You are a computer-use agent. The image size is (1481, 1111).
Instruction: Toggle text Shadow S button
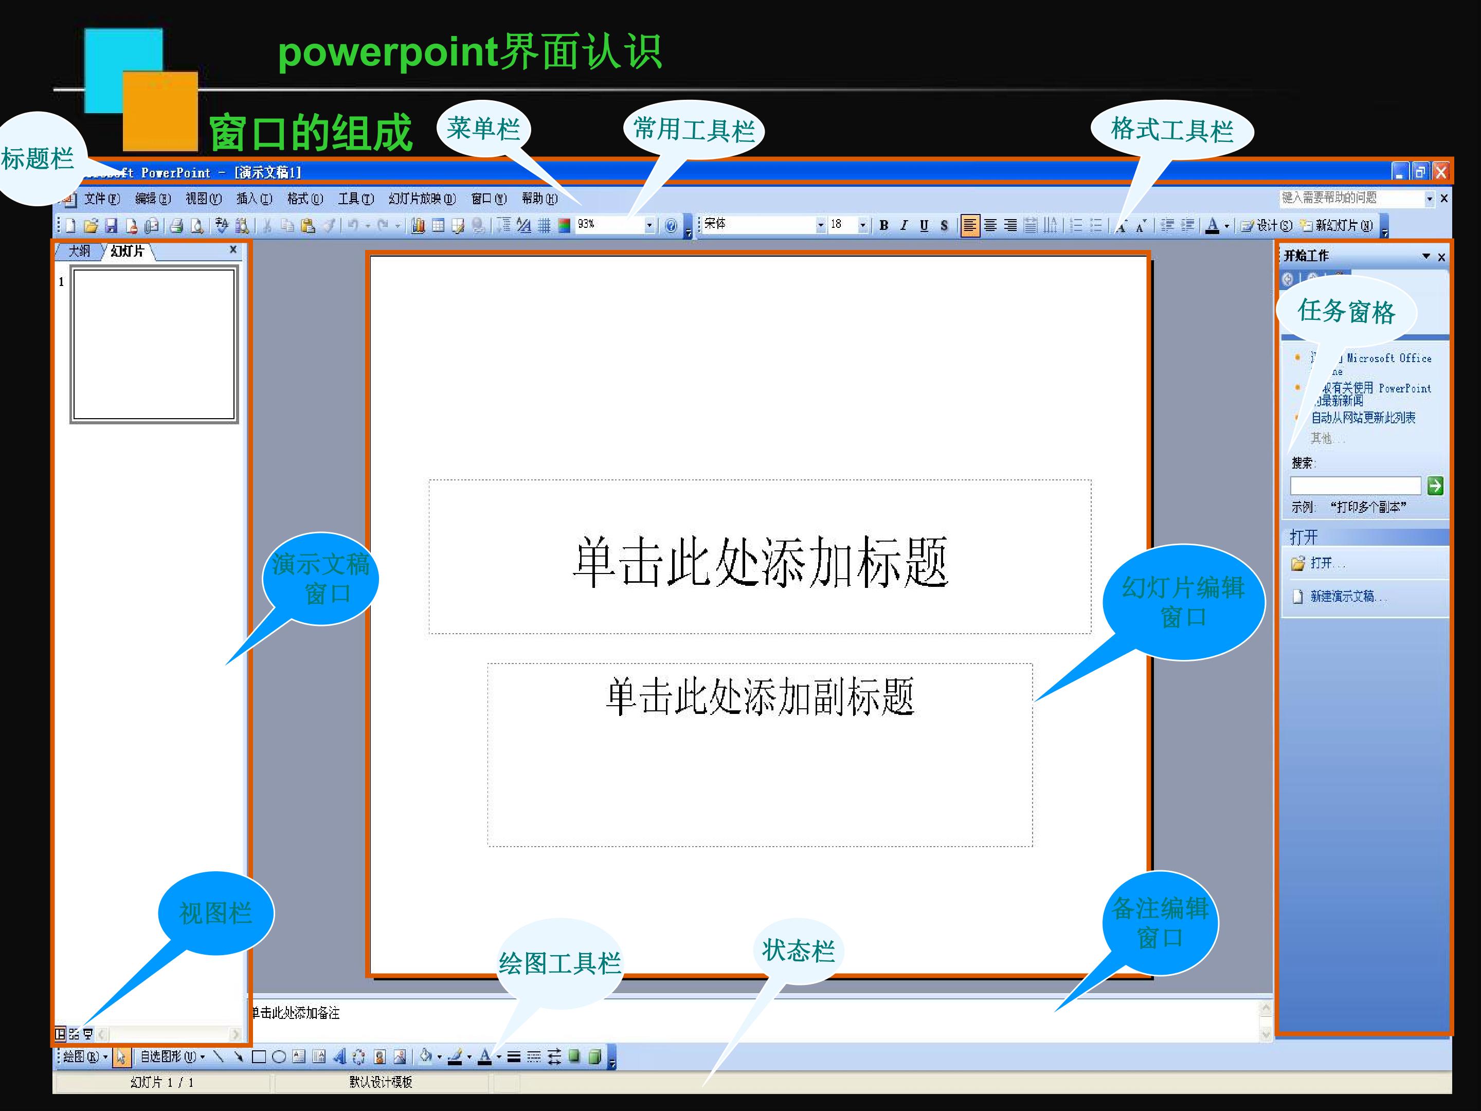tap(944, 226)
